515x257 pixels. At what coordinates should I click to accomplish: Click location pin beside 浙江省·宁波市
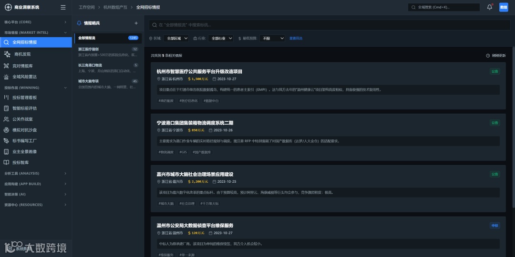tap(159, 130)
